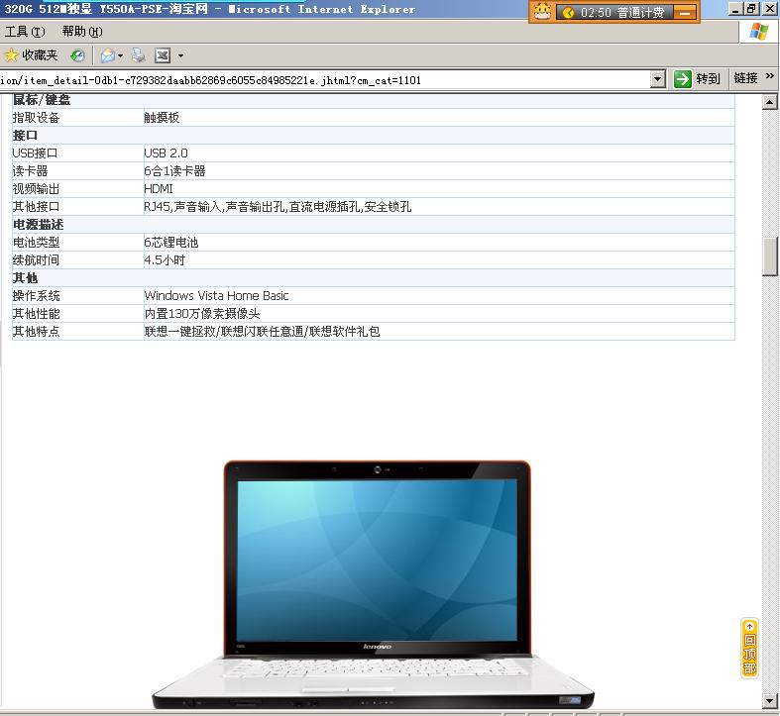Expand the links bar chevron
Image resolution: width=780 pixels, height=716 pixels.
pyautogui.click(x=769, y=76)
